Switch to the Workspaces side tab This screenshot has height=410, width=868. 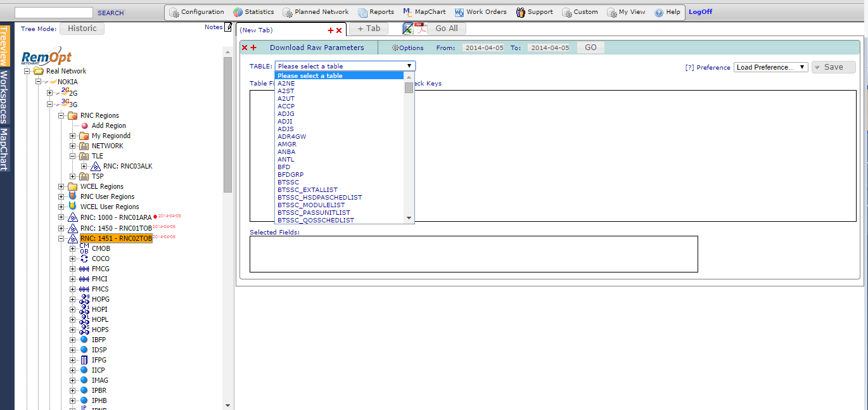[4, 96]
